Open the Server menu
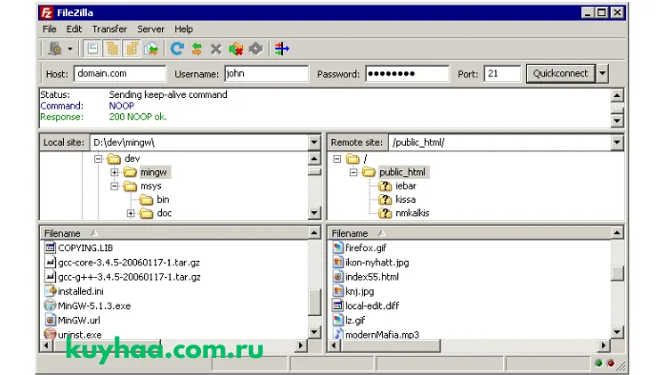The height and width of the screenshot is (375, 667). (x=151, y=29)
